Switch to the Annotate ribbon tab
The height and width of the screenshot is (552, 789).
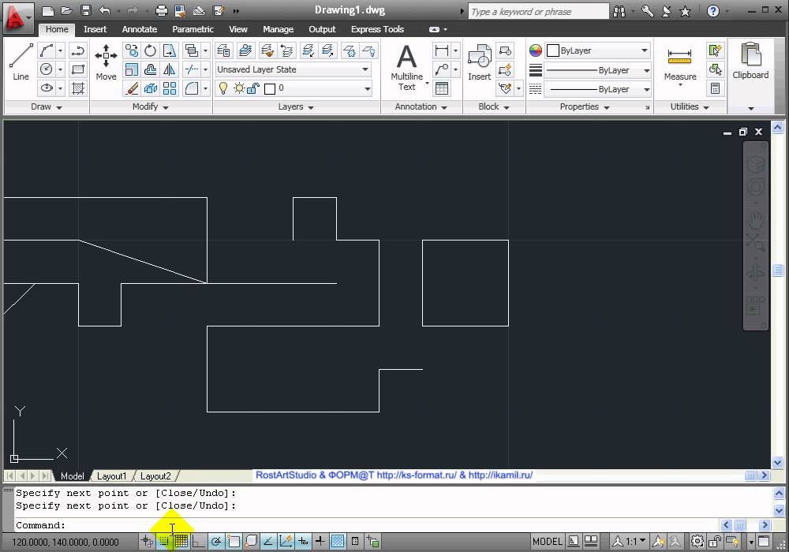140,29
